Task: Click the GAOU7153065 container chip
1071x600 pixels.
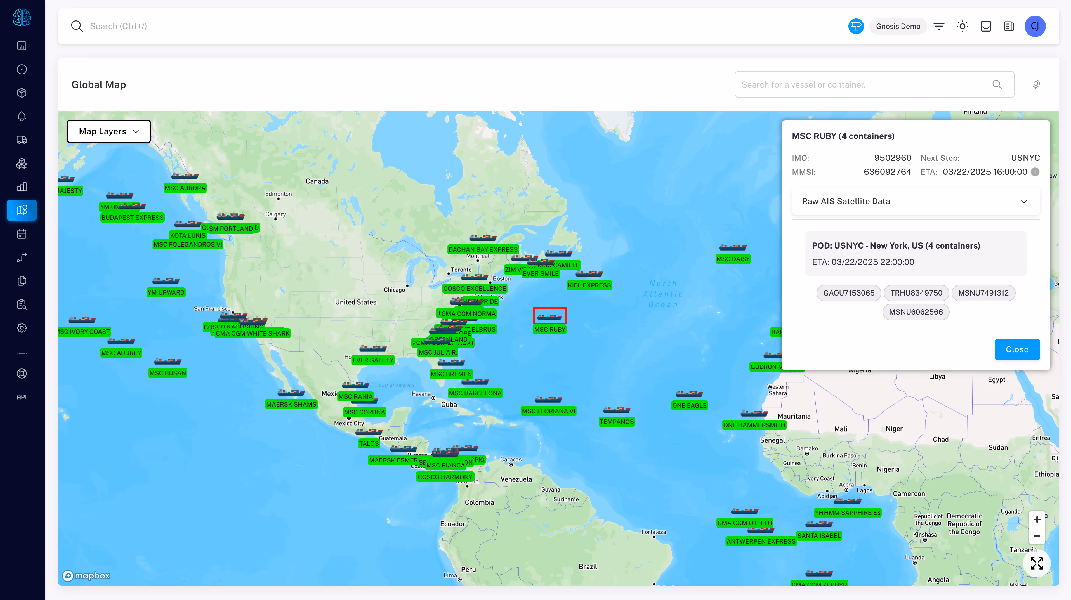Action: 849,293
